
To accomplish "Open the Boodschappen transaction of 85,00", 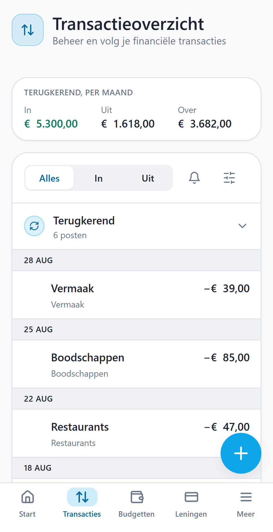I will pos(136,364).
